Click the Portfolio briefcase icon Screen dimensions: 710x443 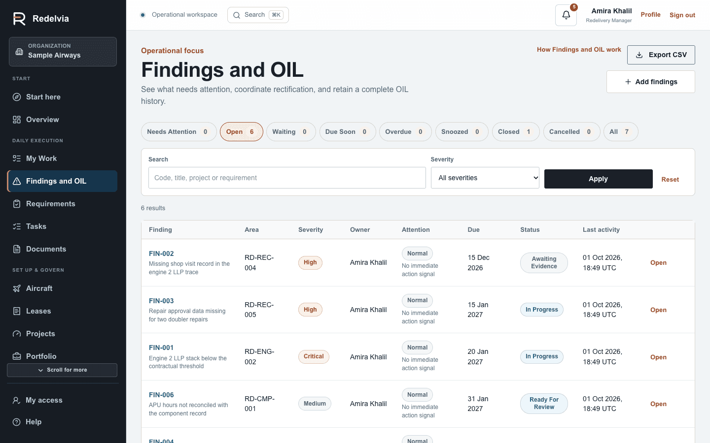point(17,356)
